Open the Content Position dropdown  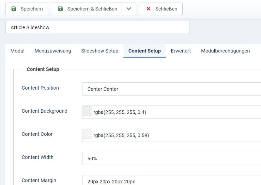172,89
